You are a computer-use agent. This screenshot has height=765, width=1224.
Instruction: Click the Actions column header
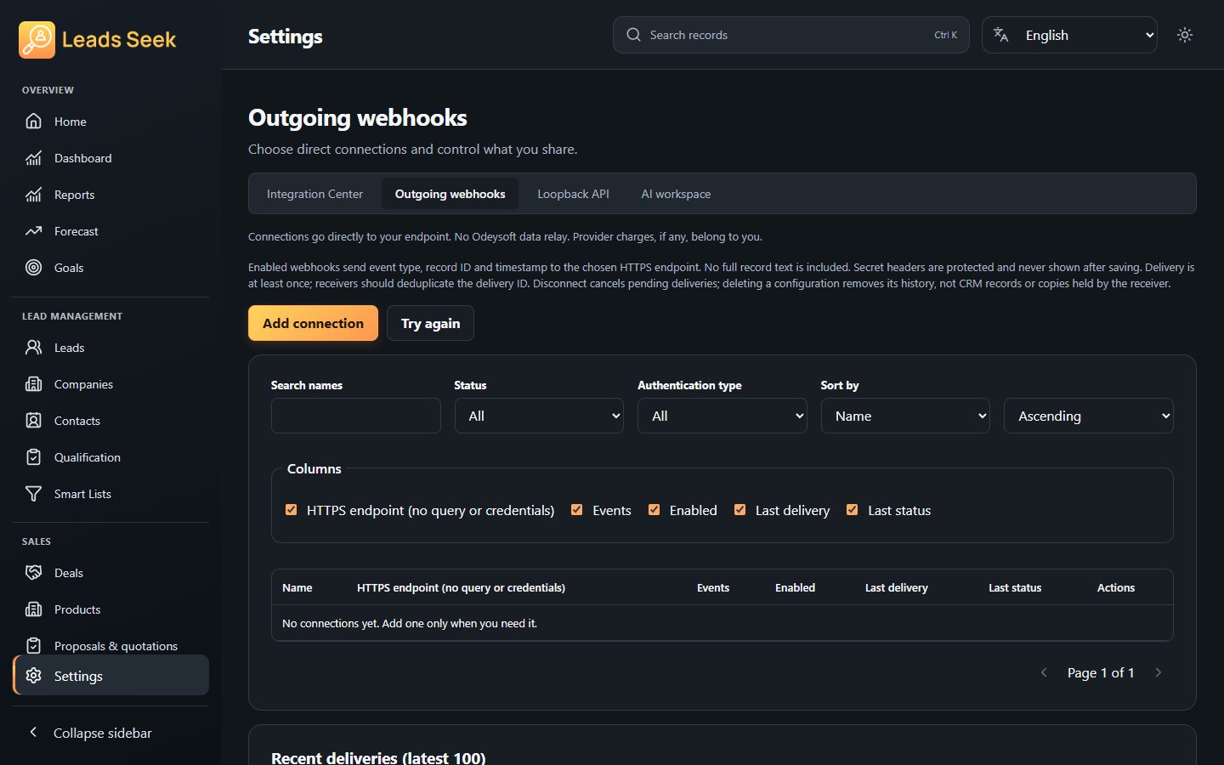coord(1116,587)
